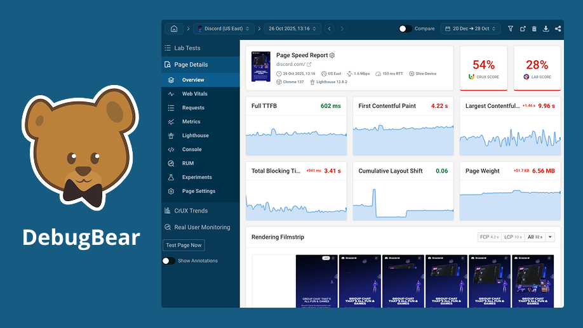The width and height of the screenshot is (583, 328).
Task: Open the Console sidebar item
Action: coord(201,149)
